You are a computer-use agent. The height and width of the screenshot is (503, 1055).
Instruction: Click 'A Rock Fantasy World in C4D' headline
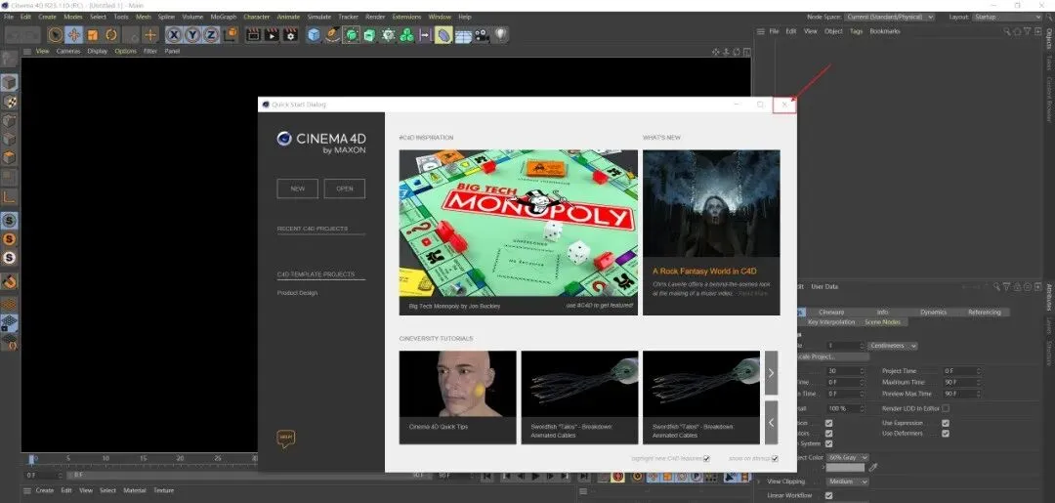coord(704,271)
